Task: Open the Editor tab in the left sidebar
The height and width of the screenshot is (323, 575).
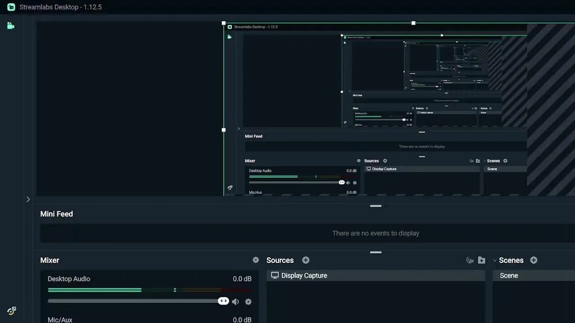Action: (11, 26)
